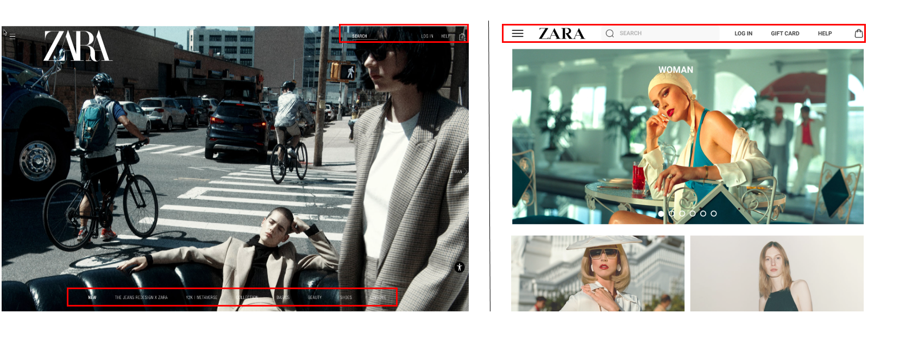Open the thumbnail of woman in white hat
The image size is (899, 351).
[x=598, y=273]
